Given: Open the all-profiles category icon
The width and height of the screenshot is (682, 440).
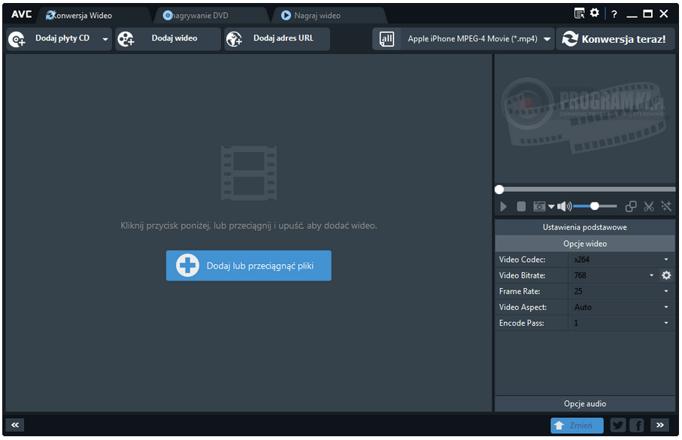Looking at the screenshot, I should (x=386, y=39).
